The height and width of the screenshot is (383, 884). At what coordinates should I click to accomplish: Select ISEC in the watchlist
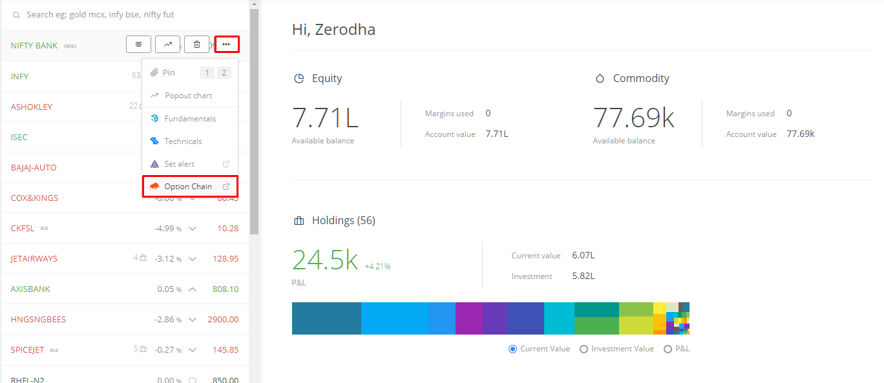point(19,137)
